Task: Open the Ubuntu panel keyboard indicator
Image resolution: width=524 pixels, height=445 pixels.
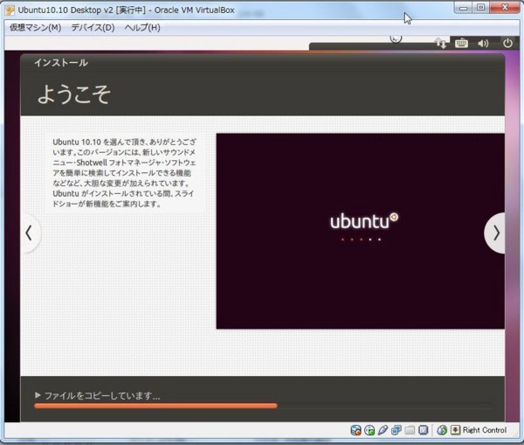Action: tap(461, 43)
